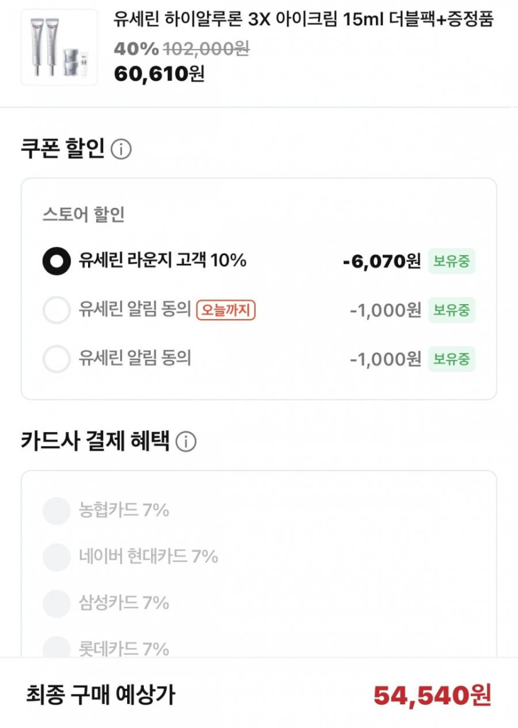The width and height of the screenshot is (518, 728).
Task: Choose the 네이버 현대카드 7% option
Action: point(56,557)
